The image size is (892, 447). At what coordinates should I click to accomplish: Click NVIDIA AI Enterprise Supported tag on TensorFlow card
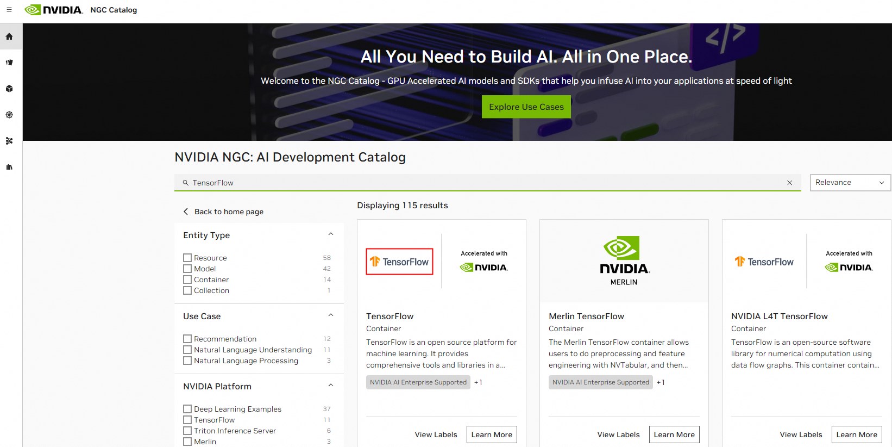pos(418,382)
